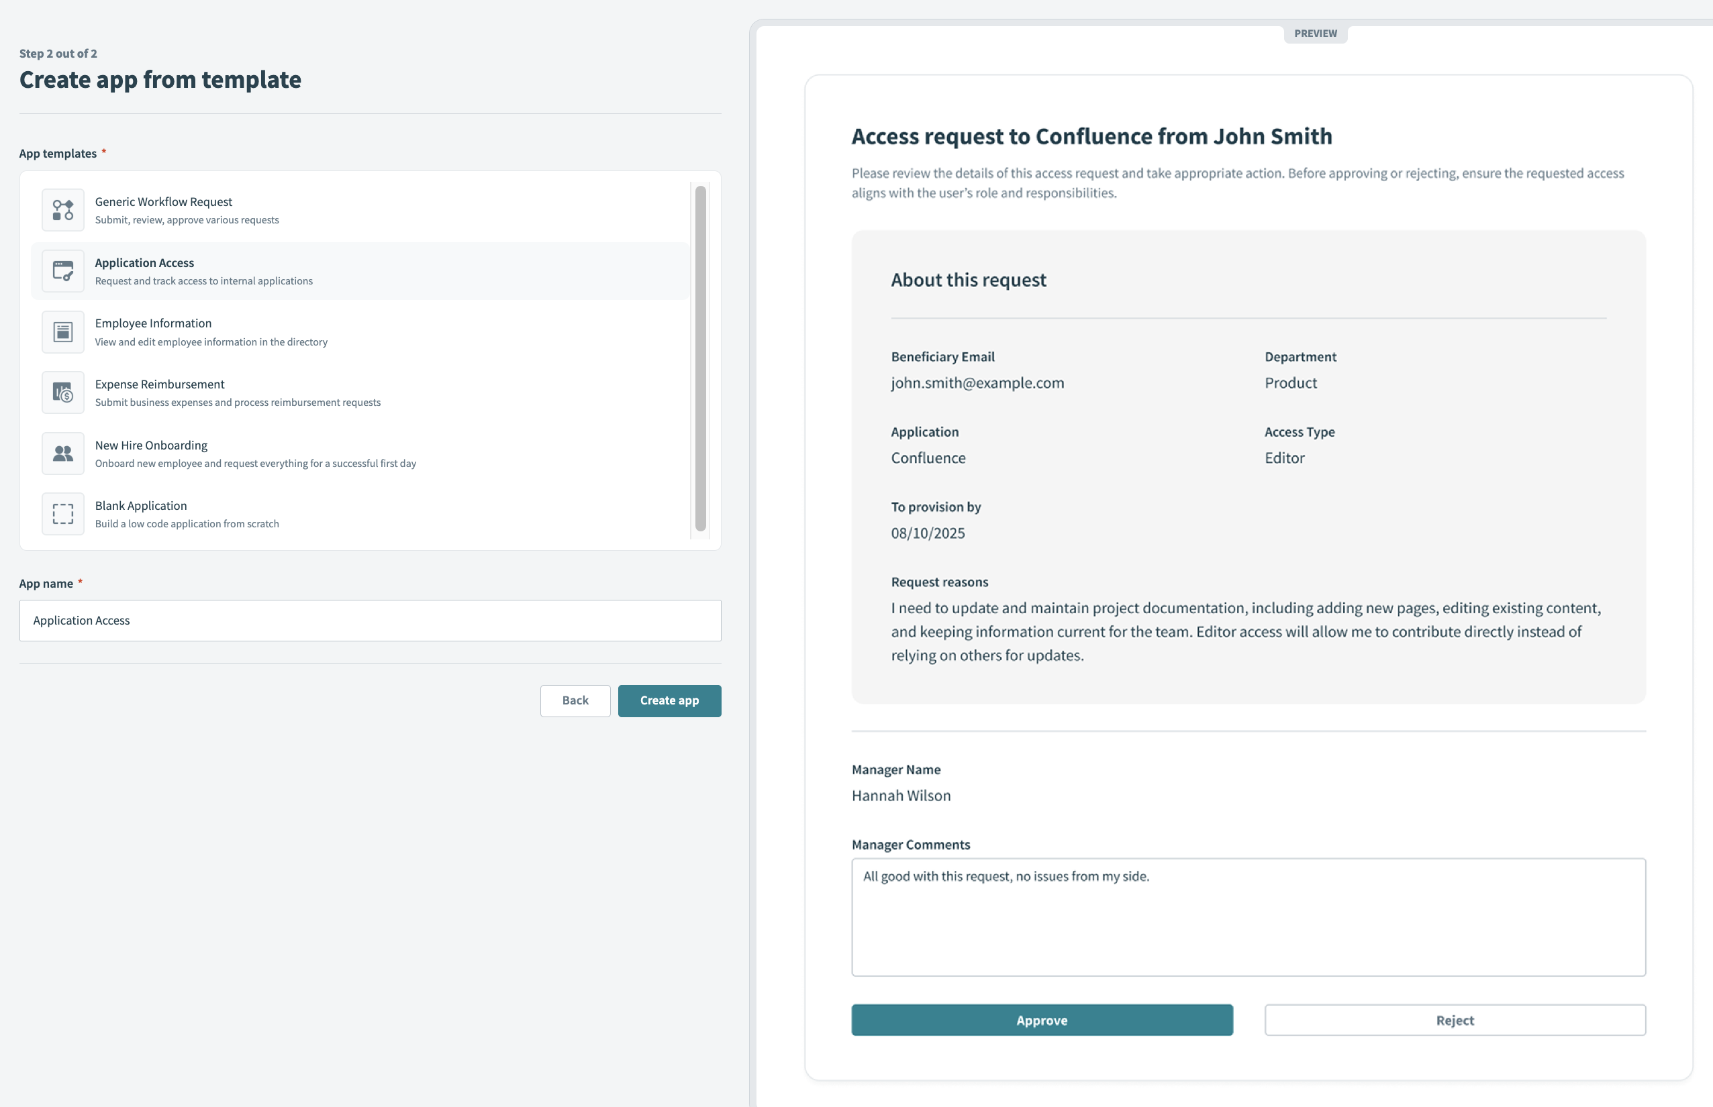Select the Generic Workflow Request template
Image resolution: width=1713 pixels, height=1107 pixels.
[164, 202]
